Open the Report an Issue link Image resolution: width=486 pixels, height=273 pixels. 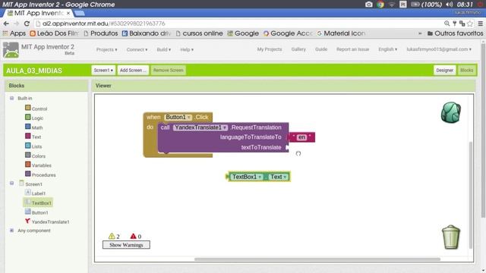(x=352, y=49)
